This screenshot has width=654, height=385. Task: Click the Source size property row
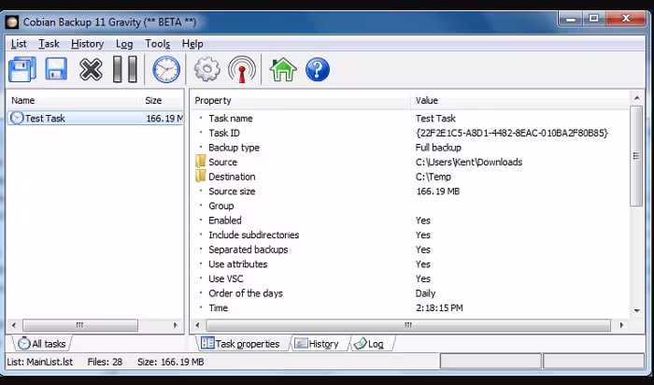[x=410, y=191]
